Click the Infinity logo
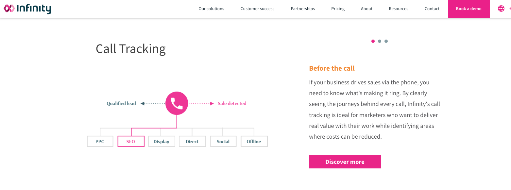This screenshot has width=511, height=190. tap(27, 9)
